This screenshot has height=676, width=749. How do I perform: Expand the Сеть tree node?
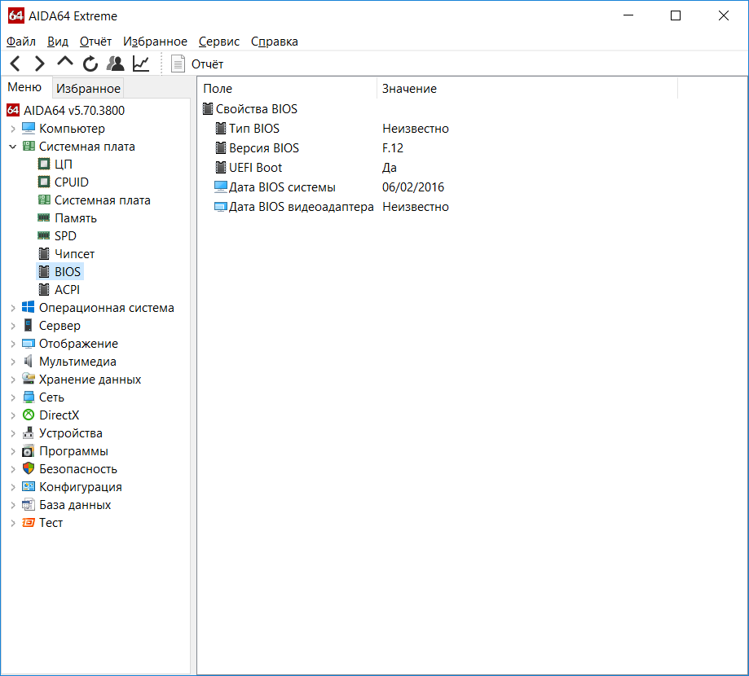[13, 397]
